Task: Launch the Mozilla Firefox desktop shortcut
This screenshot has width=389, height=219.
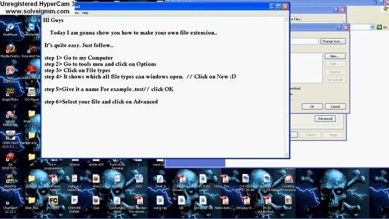Action: (10, 49)
